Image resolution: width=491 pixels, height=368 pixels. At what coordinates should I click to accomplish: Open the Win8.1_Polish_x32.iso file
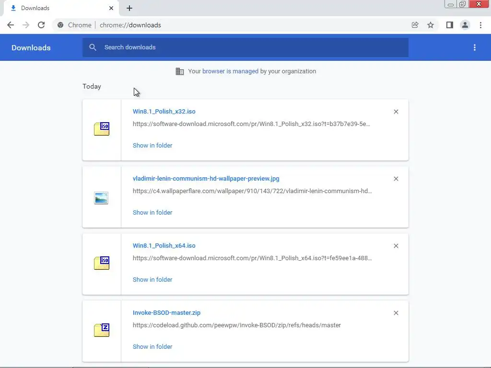coord(164,111)
